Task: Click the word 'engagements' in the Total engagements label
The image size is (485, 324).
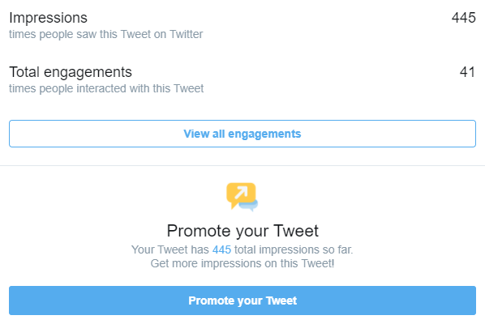Action: click(88, 73)
